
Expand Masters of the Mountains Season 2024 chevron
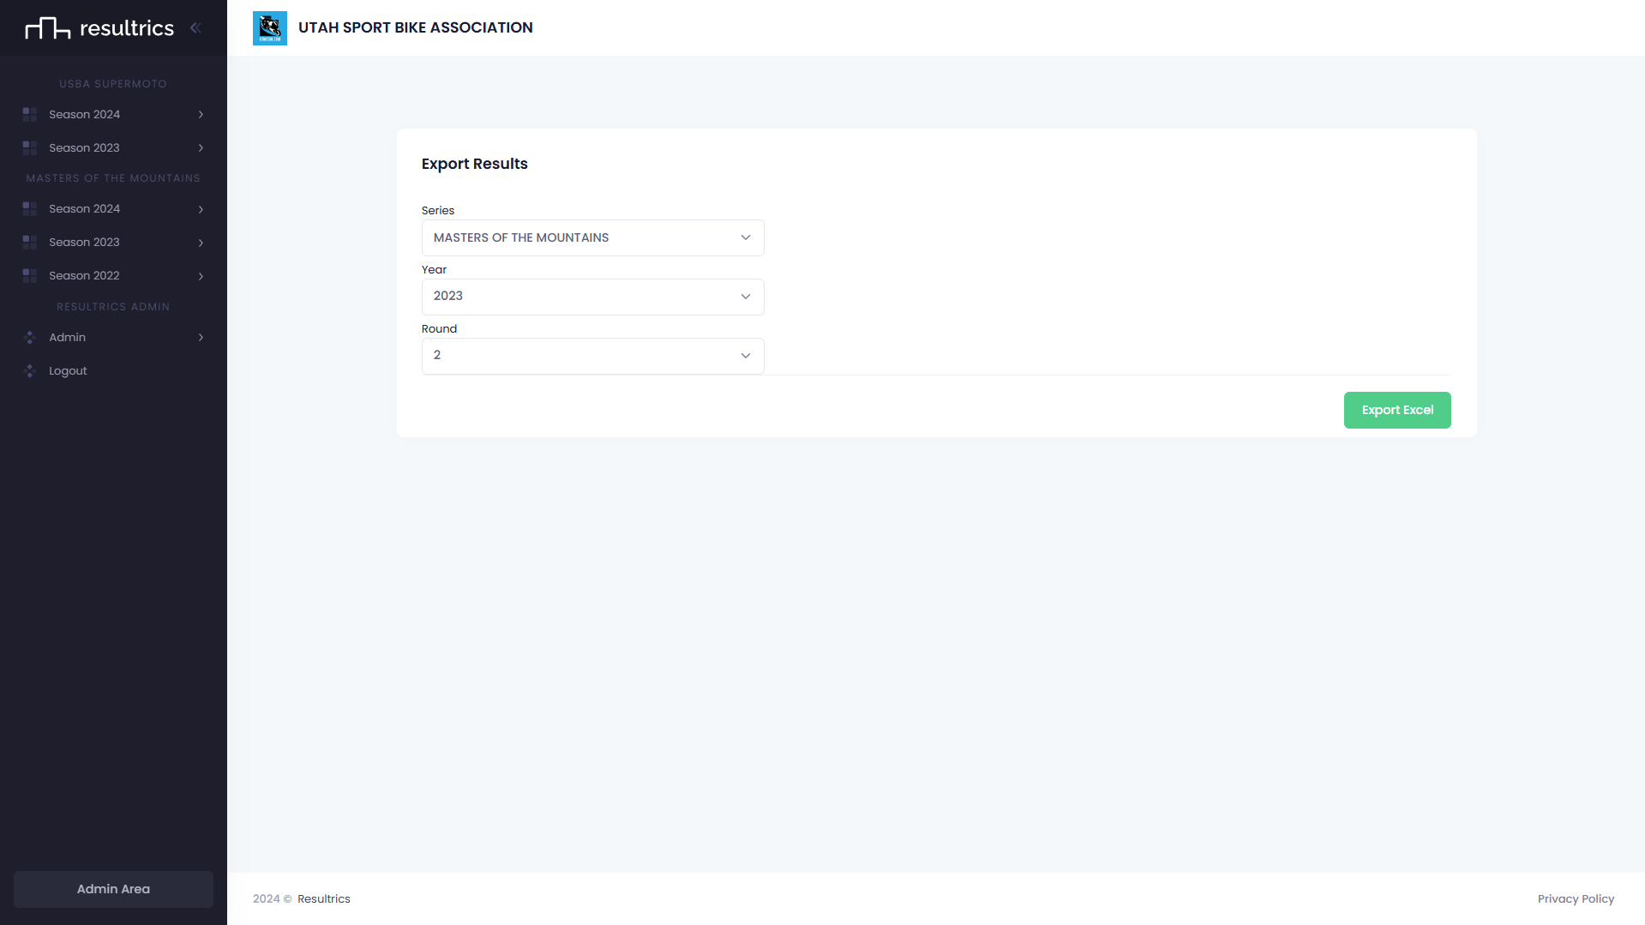pyautogui.click(x=201, y=209)
